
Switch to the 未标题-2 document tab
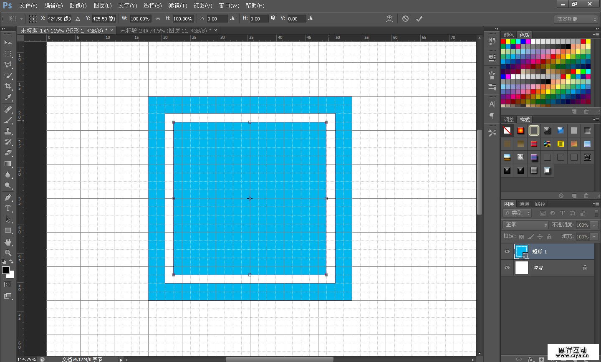coord(166,30)
